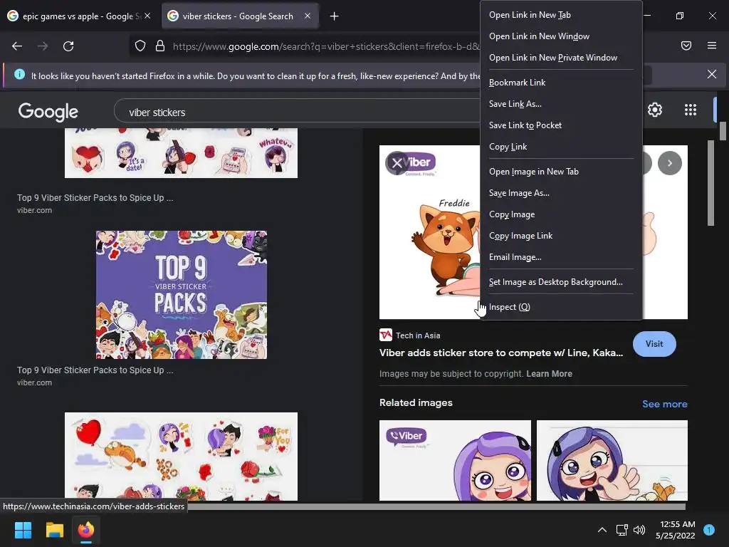This screenshot has width=729, height=547.
Task: Open the network status tray icon
Action: (622, 530)
